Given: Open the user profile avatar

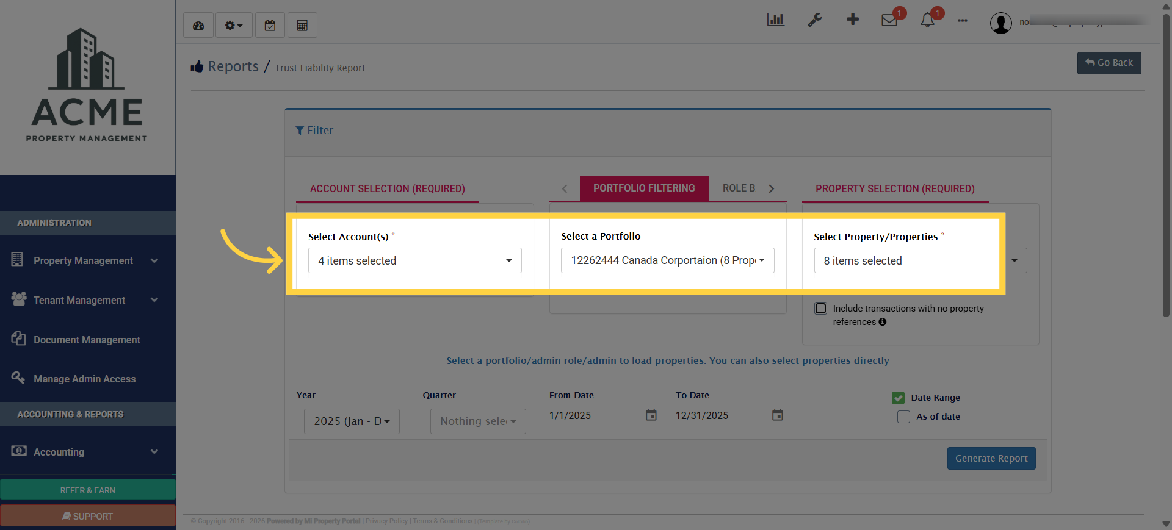Looking at the screenshot, I should pos(1000,23).
